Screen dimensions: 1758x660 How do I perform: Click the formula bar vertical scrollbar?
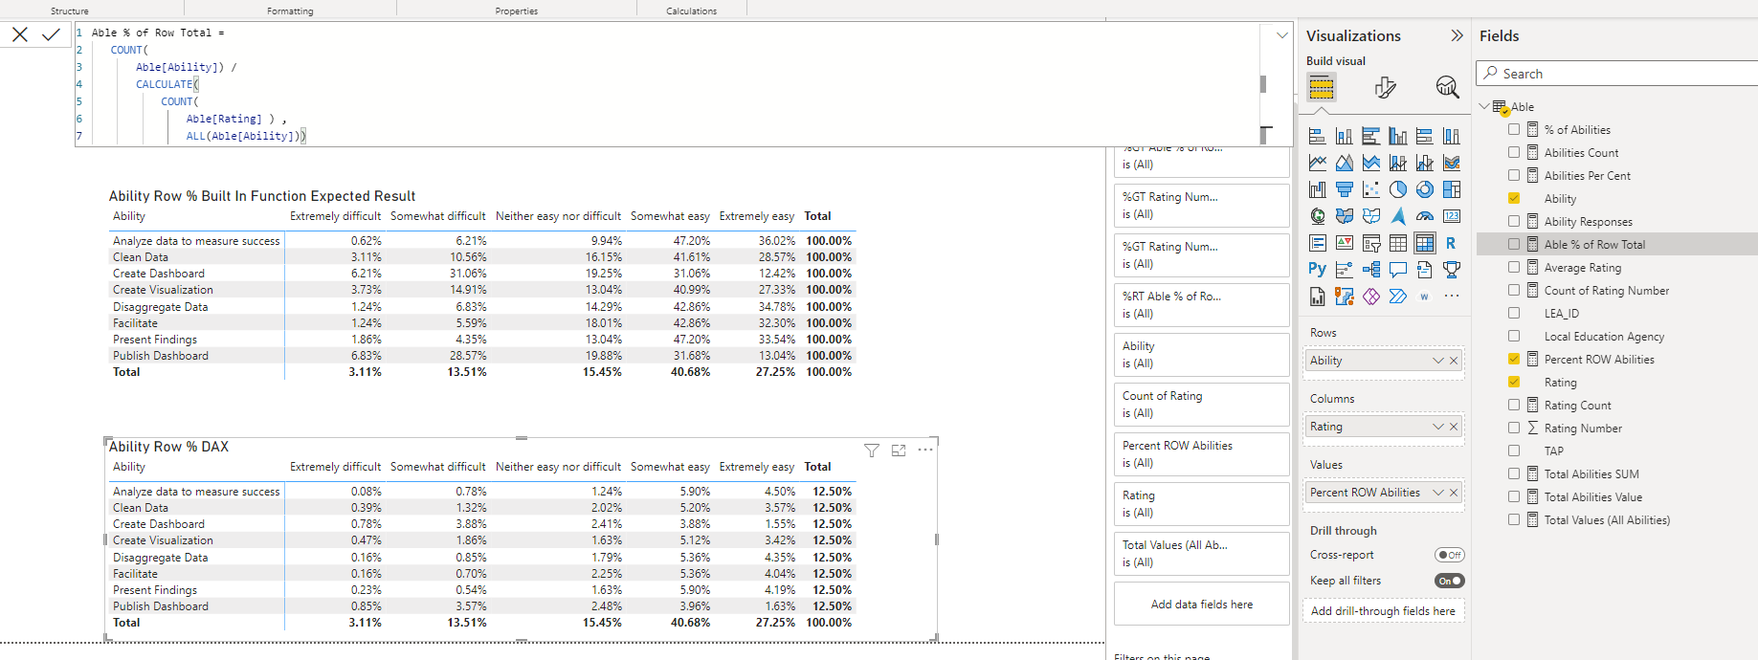point(1263,84)
